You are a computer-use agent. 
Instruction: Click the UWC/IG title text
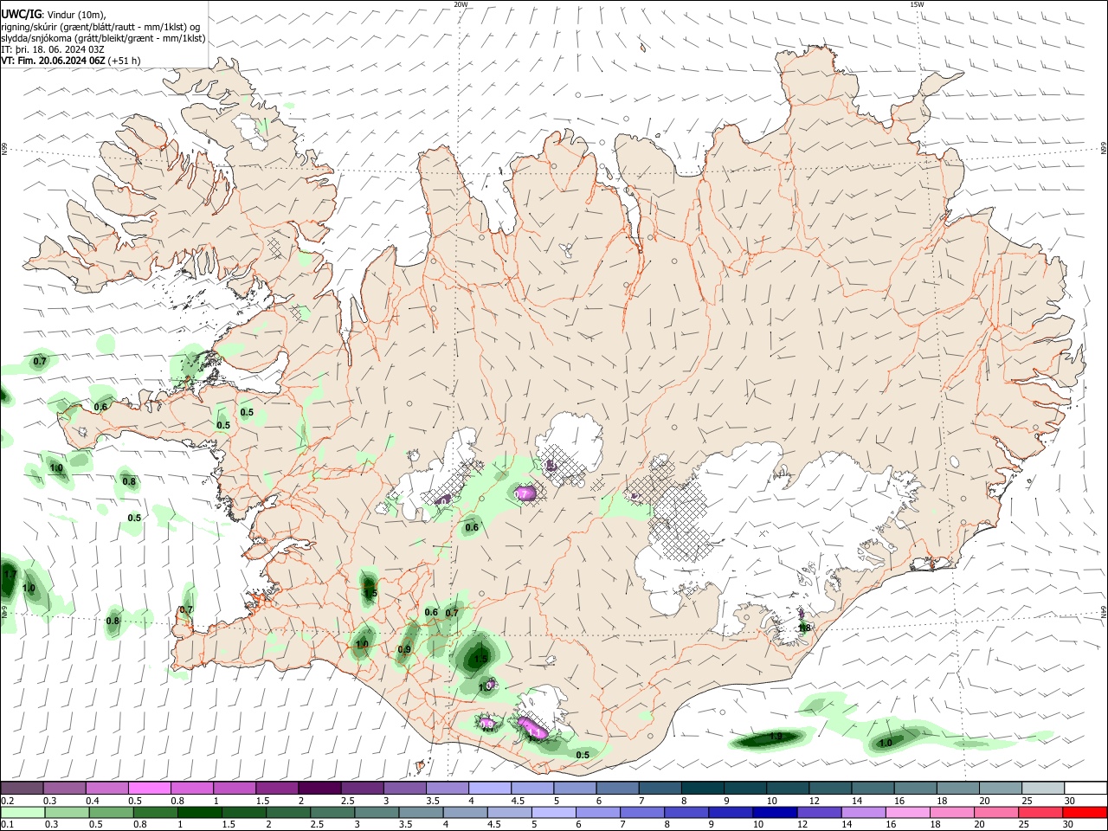(x=21, y=15)
